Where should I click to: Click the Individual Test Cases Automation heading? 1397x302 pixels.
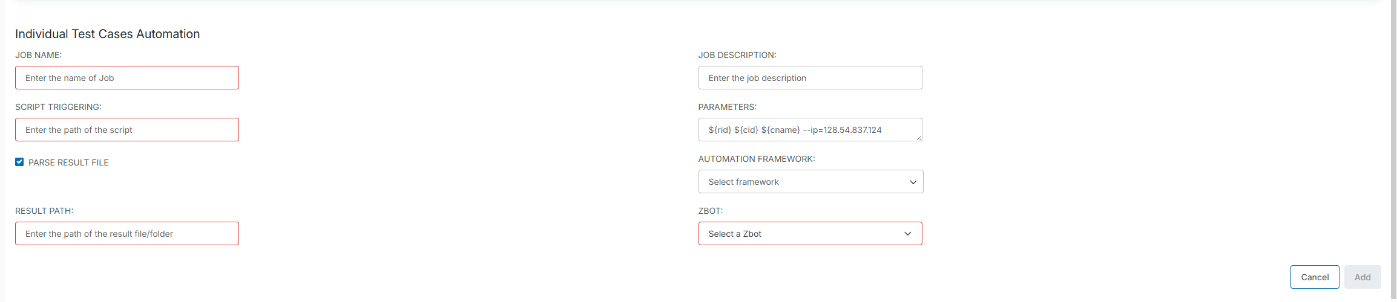107,34
